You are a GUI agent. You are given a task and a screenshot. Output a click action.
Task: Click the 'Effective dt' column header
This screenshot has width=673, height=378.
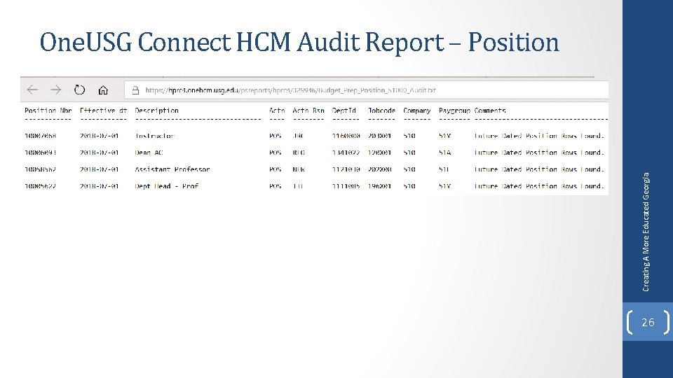[x=104, y=111]
